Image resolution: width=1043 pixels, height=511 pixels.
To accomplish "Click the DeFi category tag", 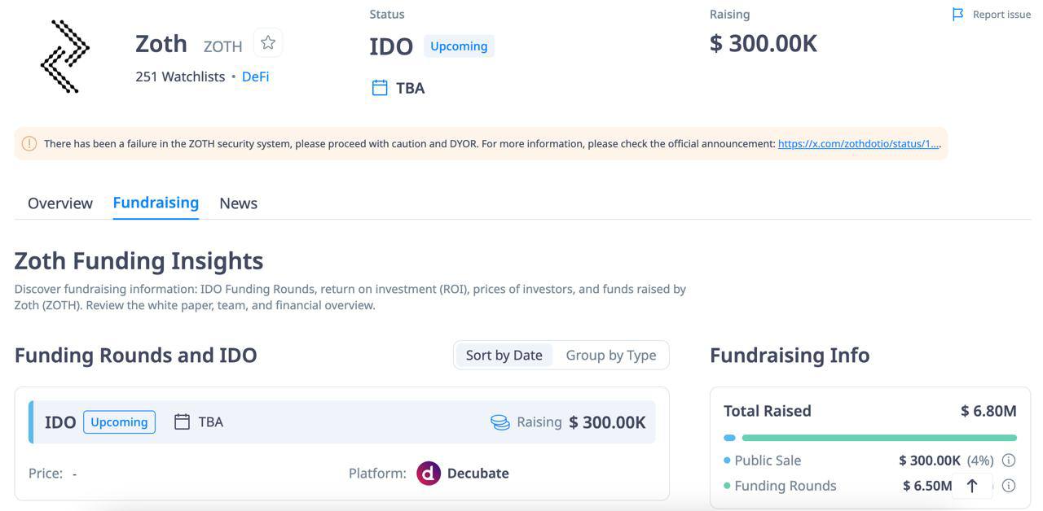I will pos(255,76).
